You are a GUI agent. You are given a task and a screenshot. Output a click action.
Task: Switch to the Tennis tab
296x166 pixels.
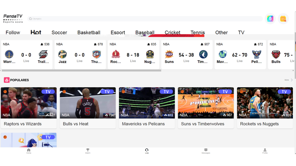[198, 32]
